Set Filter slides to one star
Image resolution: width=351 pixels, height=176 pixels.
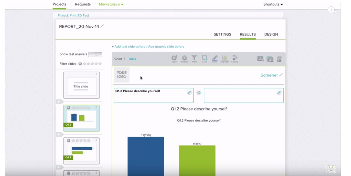click(84, 64)
